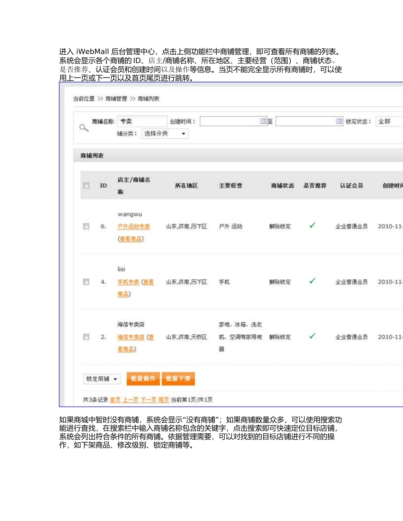Jump to 尾页 in pagination
The height and width of the screenshot is (521, 403).
click(164, 400)
